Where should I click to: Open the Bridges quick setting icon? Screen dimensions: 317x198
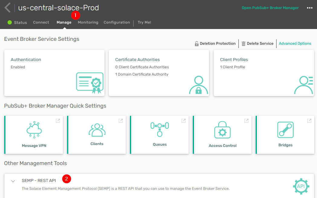click(285, 130)
